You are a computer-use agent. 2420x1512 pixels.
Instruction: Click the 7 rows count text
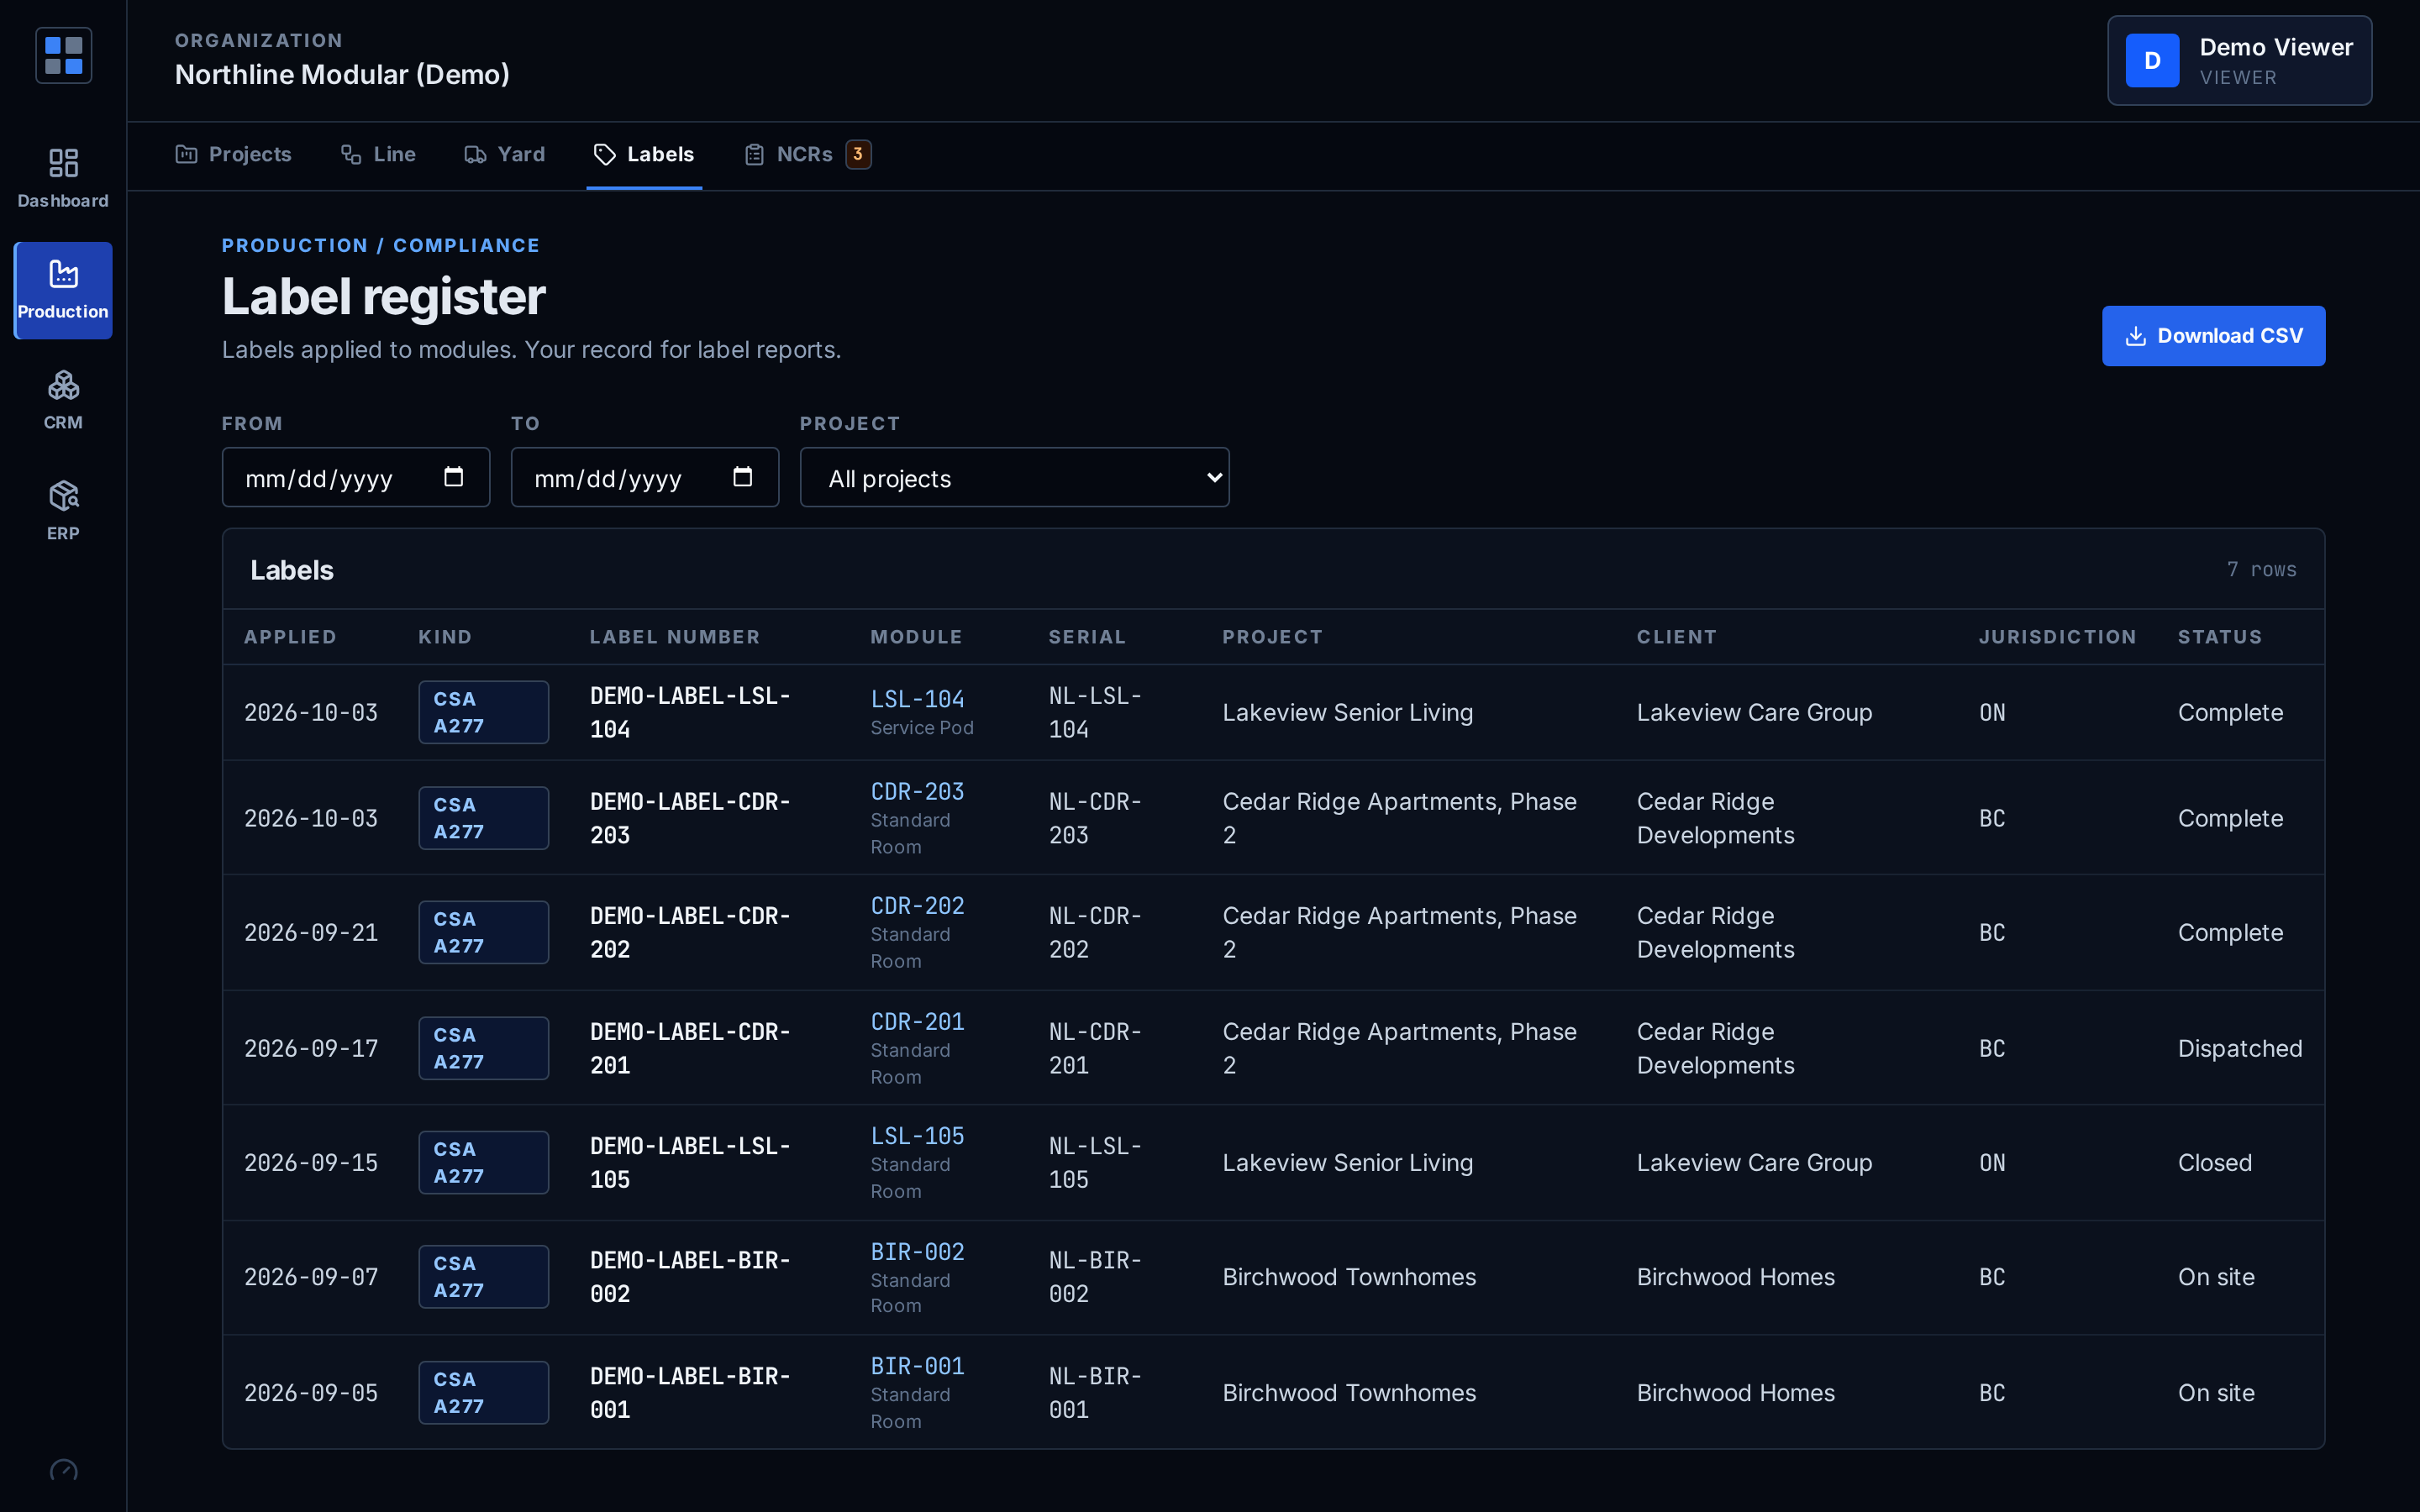[2261, 569]
